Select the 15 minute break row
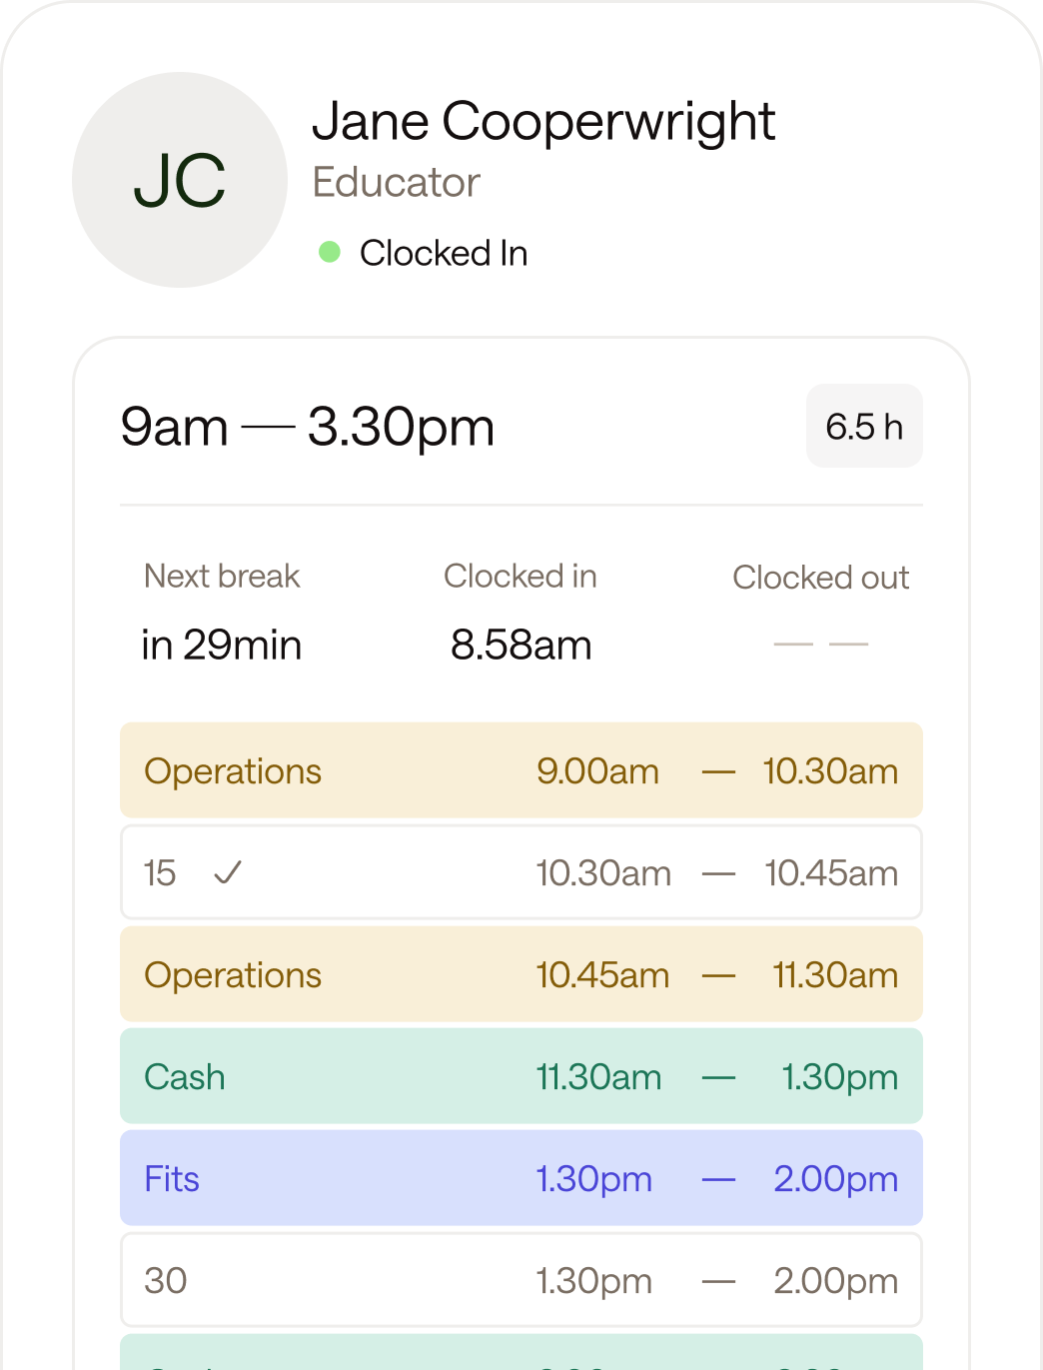Viewport: 1043px width, 1370px height. point(521,872)
